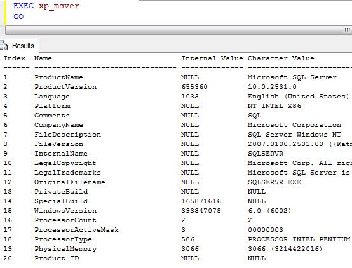The width and height of the screenshot is (352, 268).
Task: Click the ProcessorType row name
Action: coord(63,239)
